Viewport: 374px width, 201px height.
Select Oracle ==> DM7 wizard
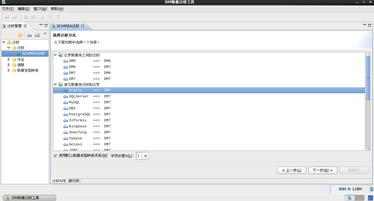pos(209,90)
